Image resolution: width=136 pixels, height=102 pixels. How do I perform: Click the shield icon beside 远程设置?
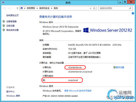(4, 26)
